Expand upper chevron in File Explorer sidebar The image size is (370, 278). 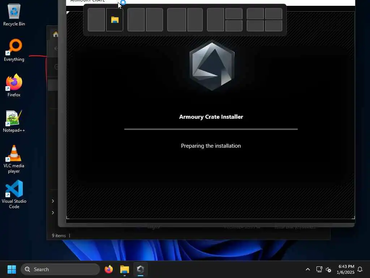pos(53,201)
